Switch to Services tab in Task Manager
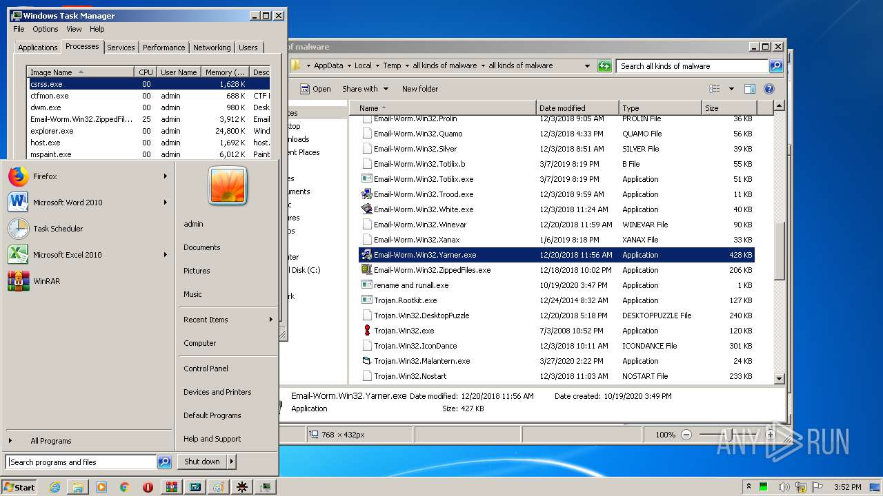 click(121, 48)
